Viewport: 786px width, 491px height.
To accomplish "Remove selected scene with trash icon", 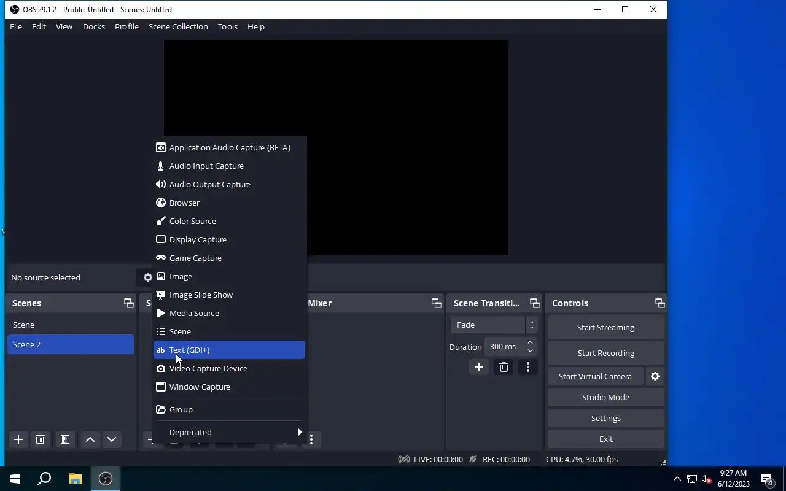I will 41,439.
